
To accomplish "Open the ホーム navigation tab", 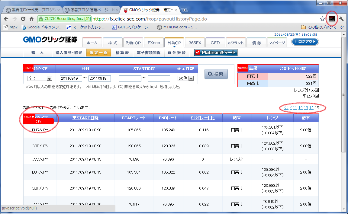I will [x=92, y=43].
